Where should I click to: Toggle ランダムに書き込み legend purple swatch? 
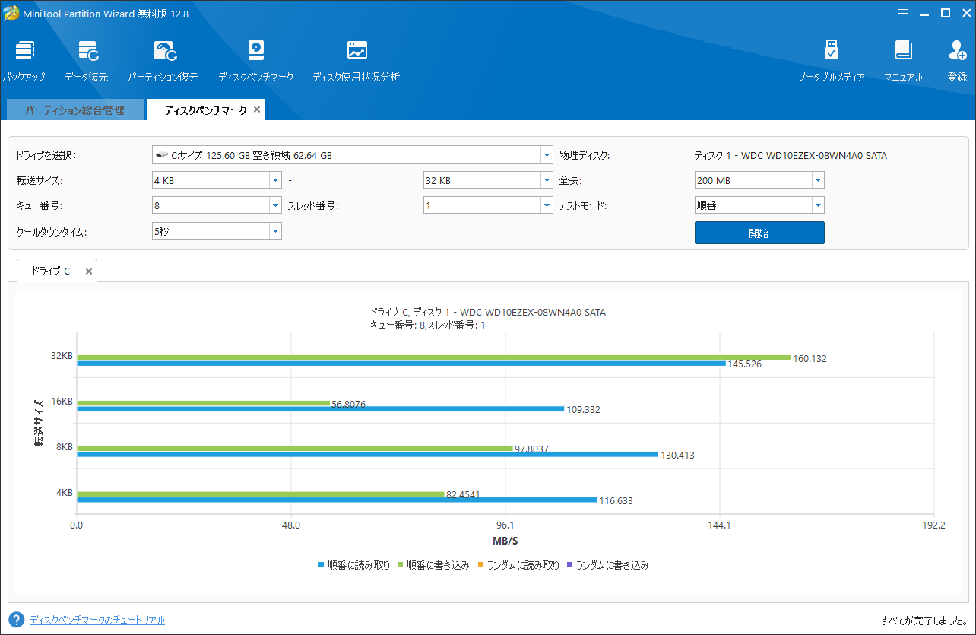pos(570,566)
